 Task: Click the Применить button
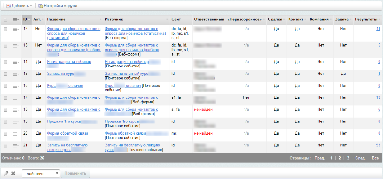(75, 173)
